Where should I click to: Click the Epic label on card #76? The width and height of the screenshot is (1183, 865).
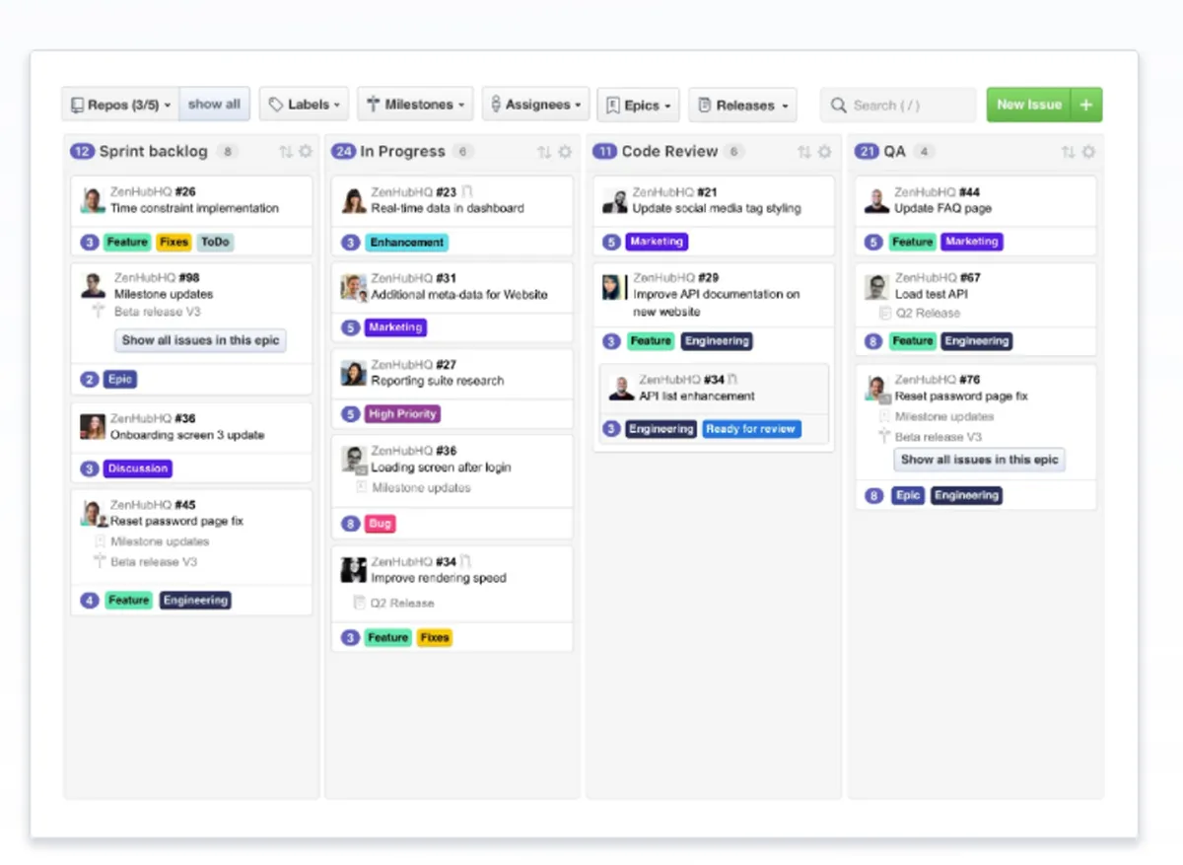point(908,496)
